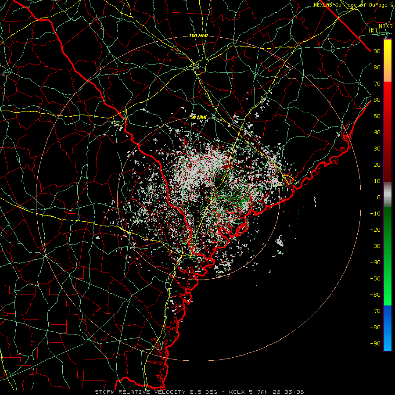This screenshot has height=395, width=395.
Task: Click the 0 value on the velocity scale
Action: pos(379,197)
